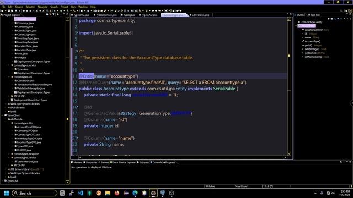Show the Progress view tab
Viewport: 353px width, 198px height.
pyautogui.click(x=169, y=162)
